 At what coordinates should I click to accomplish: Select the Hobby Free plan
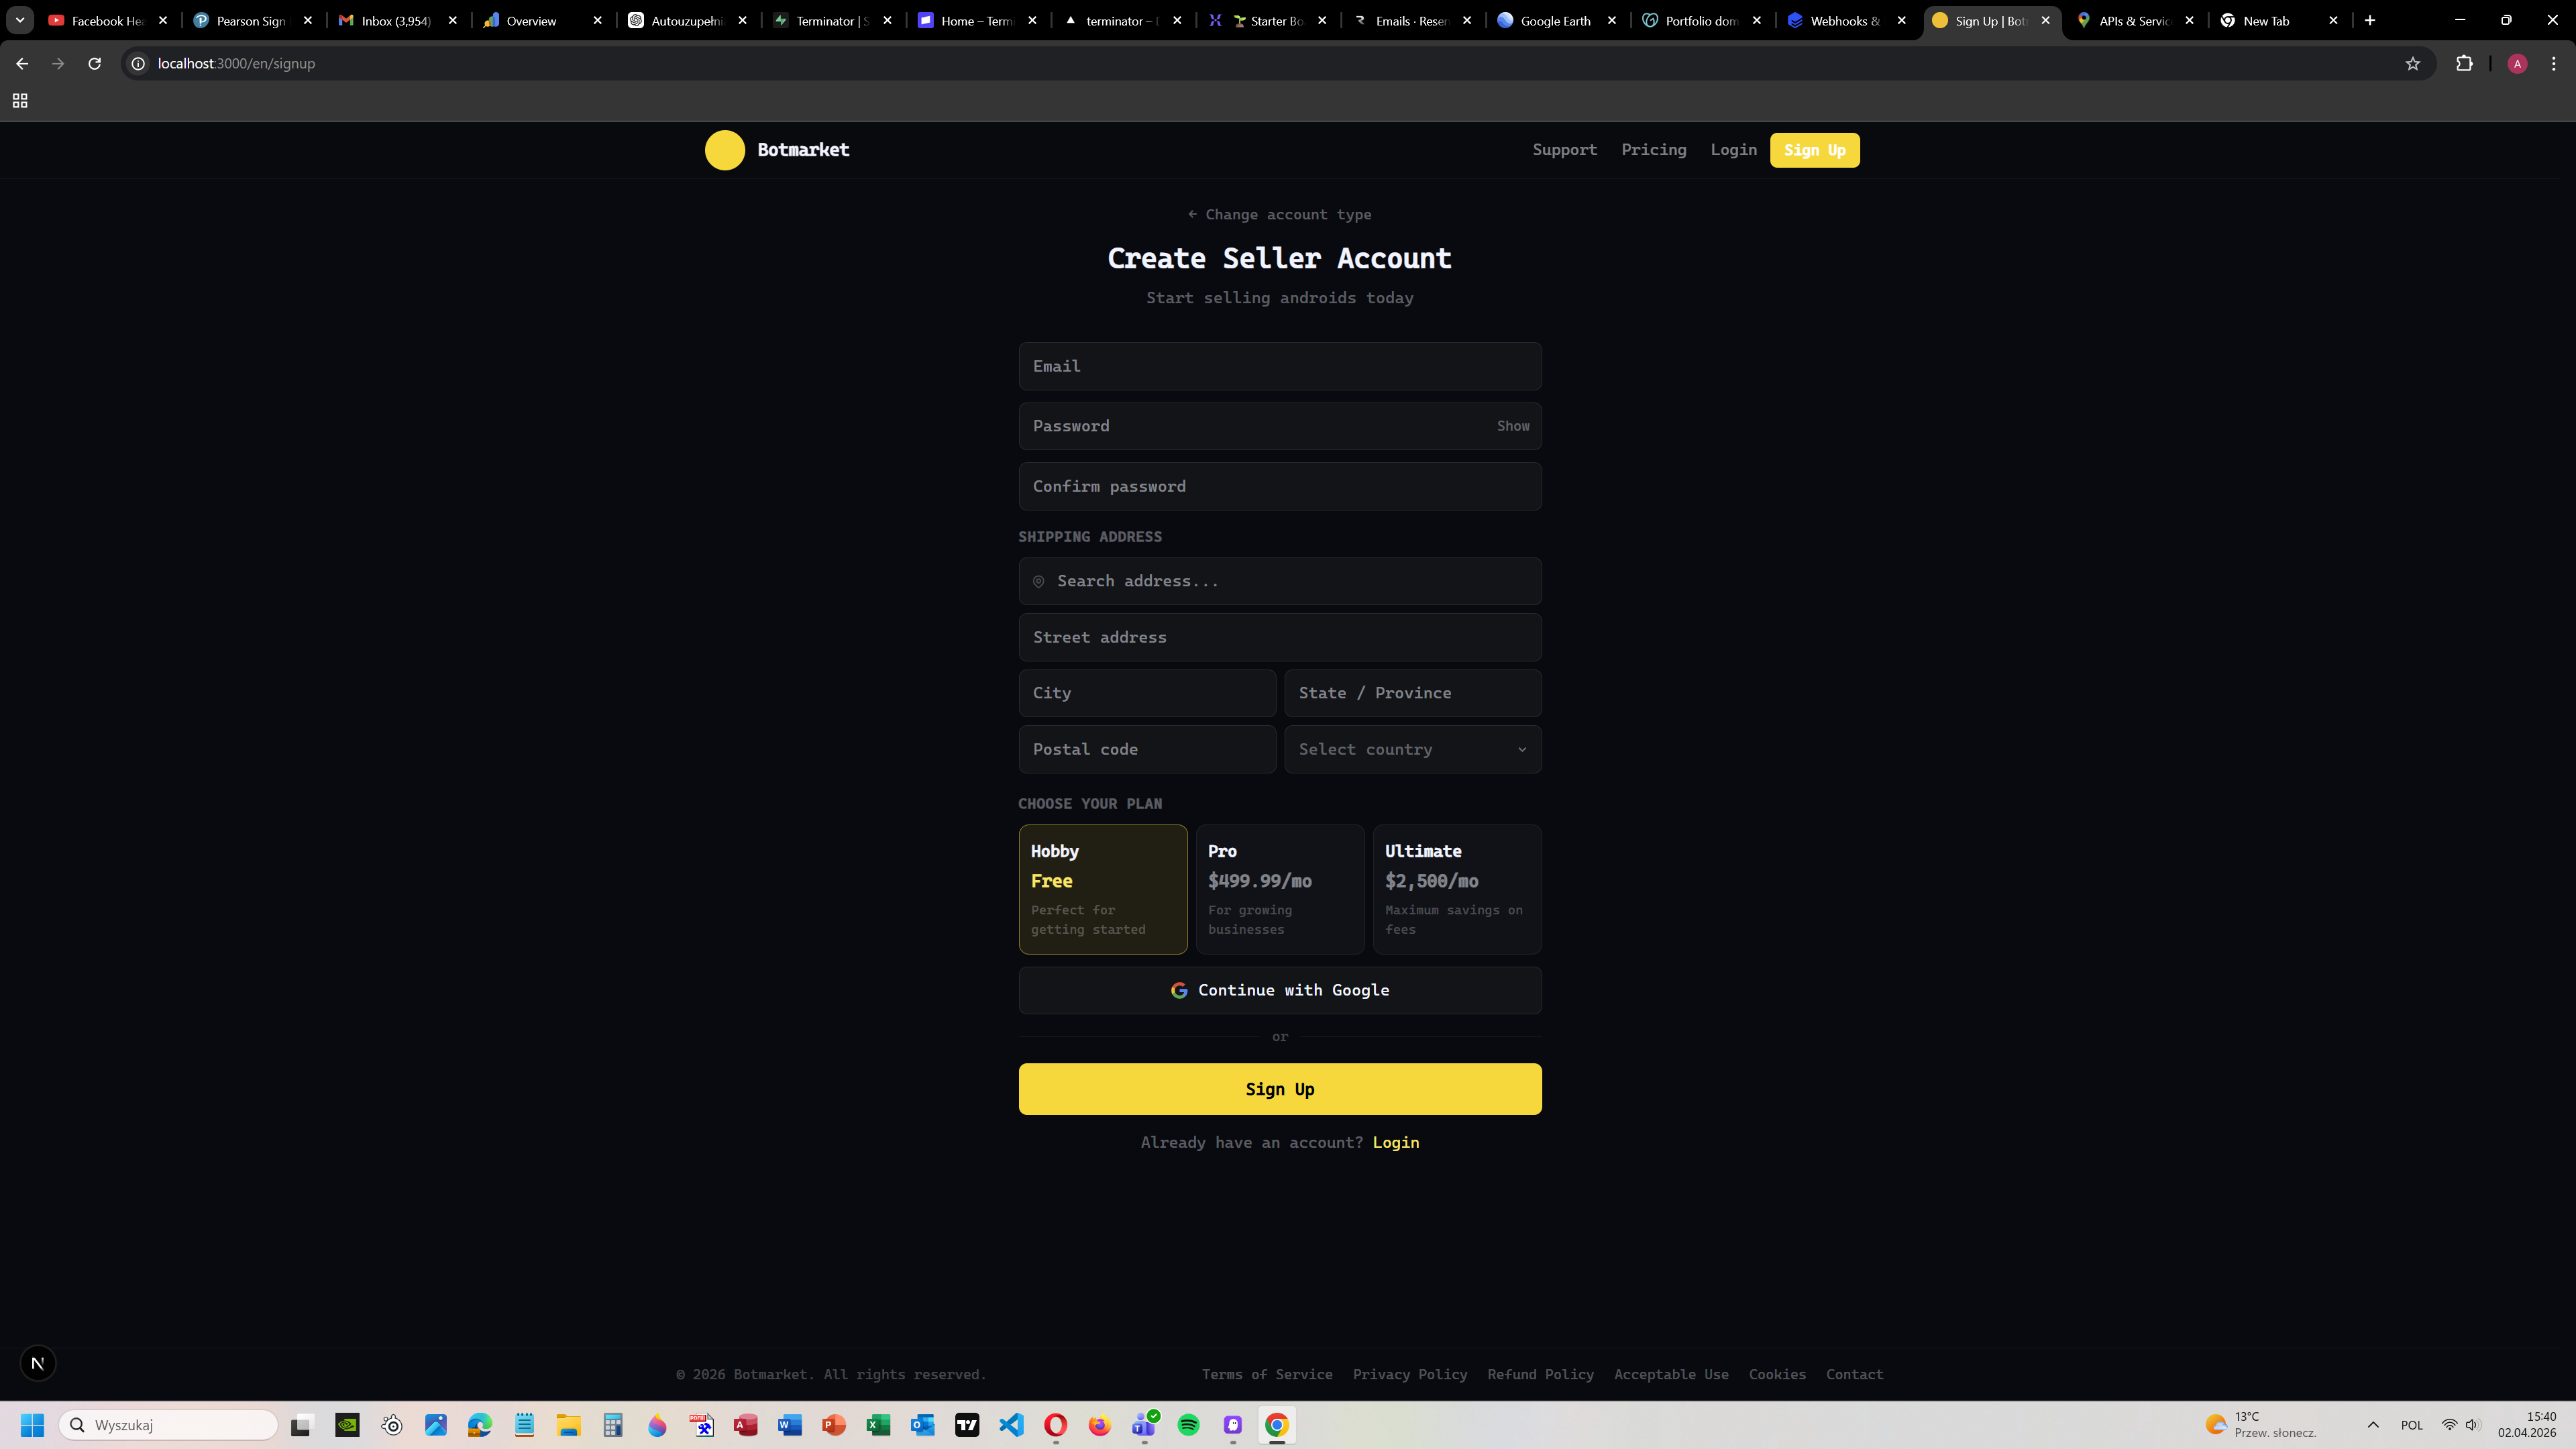[1102, 889]
